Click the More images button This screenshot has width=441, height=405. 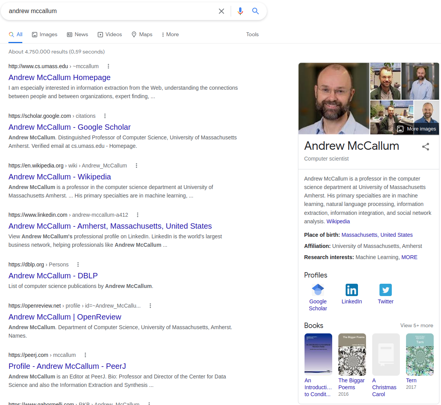pyautogui.click(x=416, y=129)
